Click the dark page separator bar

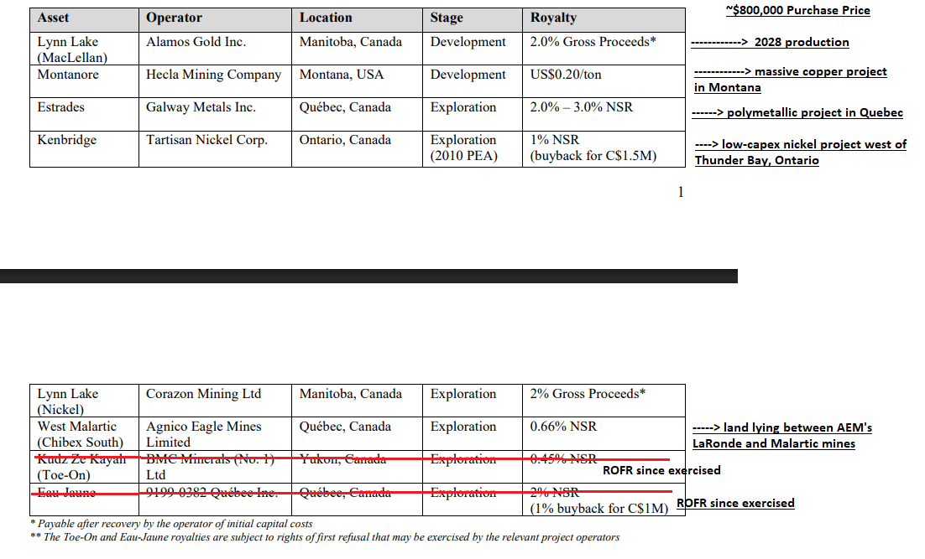click(368, 276)
